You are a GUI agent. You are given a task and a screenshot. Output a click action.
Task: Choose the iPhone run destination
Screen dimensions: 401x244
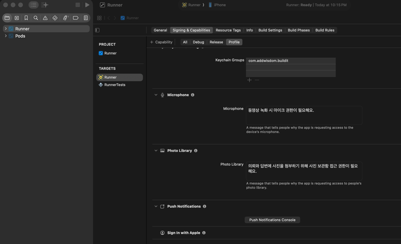tap(217, 5)
